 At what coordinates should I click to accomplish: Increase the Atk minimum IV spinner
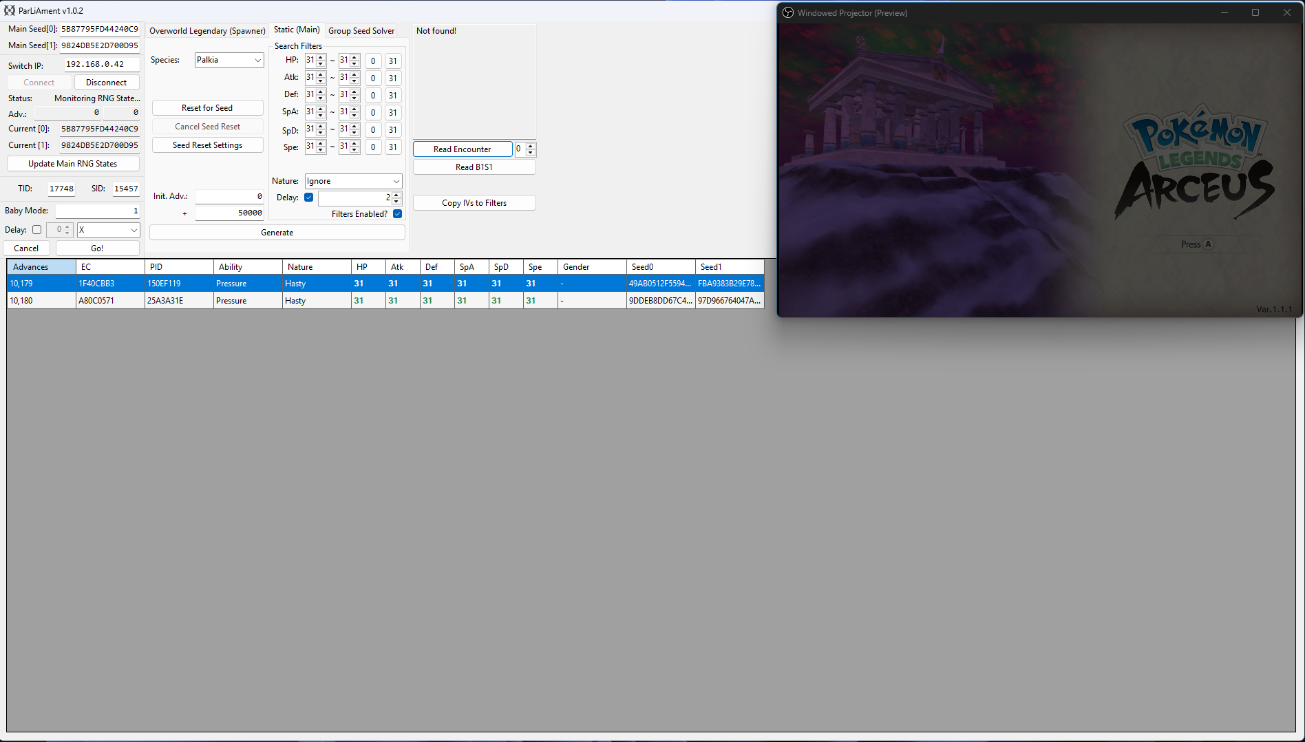point(321,75)
